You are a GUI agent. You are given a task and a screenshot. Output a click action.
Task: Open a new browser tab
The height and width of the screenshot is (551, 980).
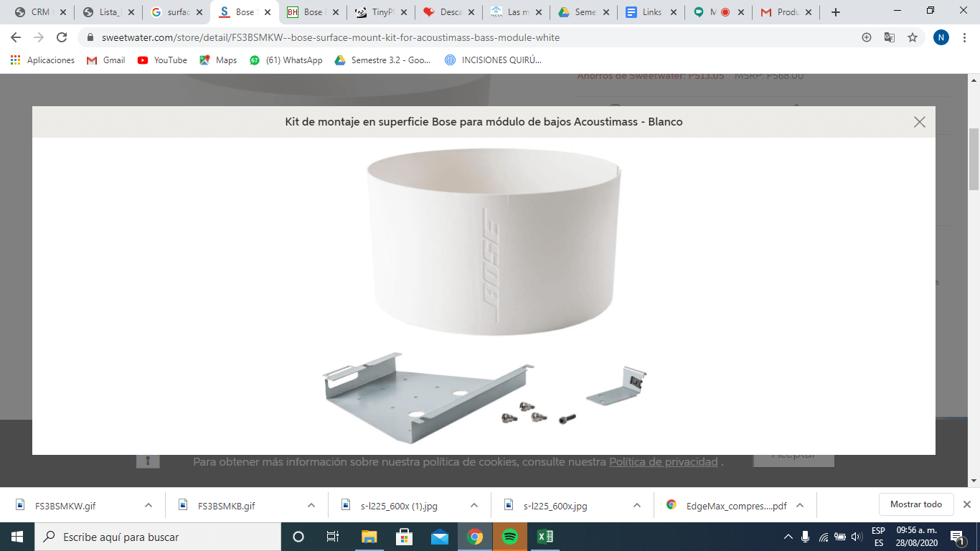pos(835,12)
